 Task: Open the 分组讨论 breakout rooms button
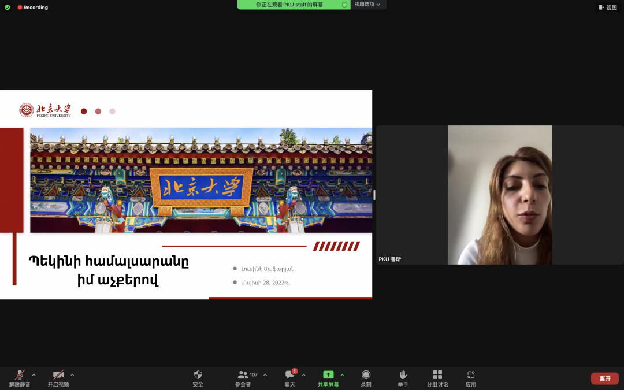[437, 378]
